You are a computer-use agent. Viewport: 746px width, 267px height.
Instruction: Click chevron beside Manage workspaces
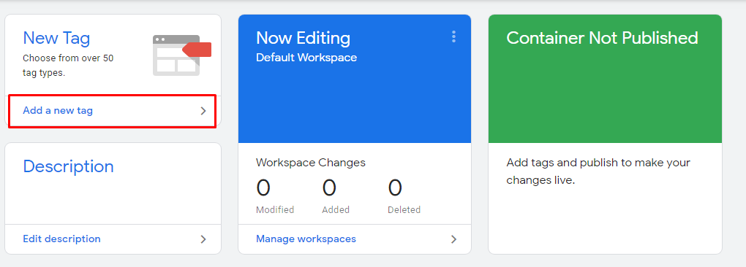point(453,239)
